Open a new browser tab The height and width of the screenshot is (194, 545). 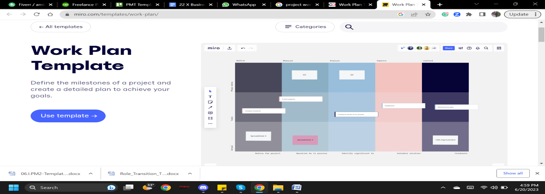point(440,4)
